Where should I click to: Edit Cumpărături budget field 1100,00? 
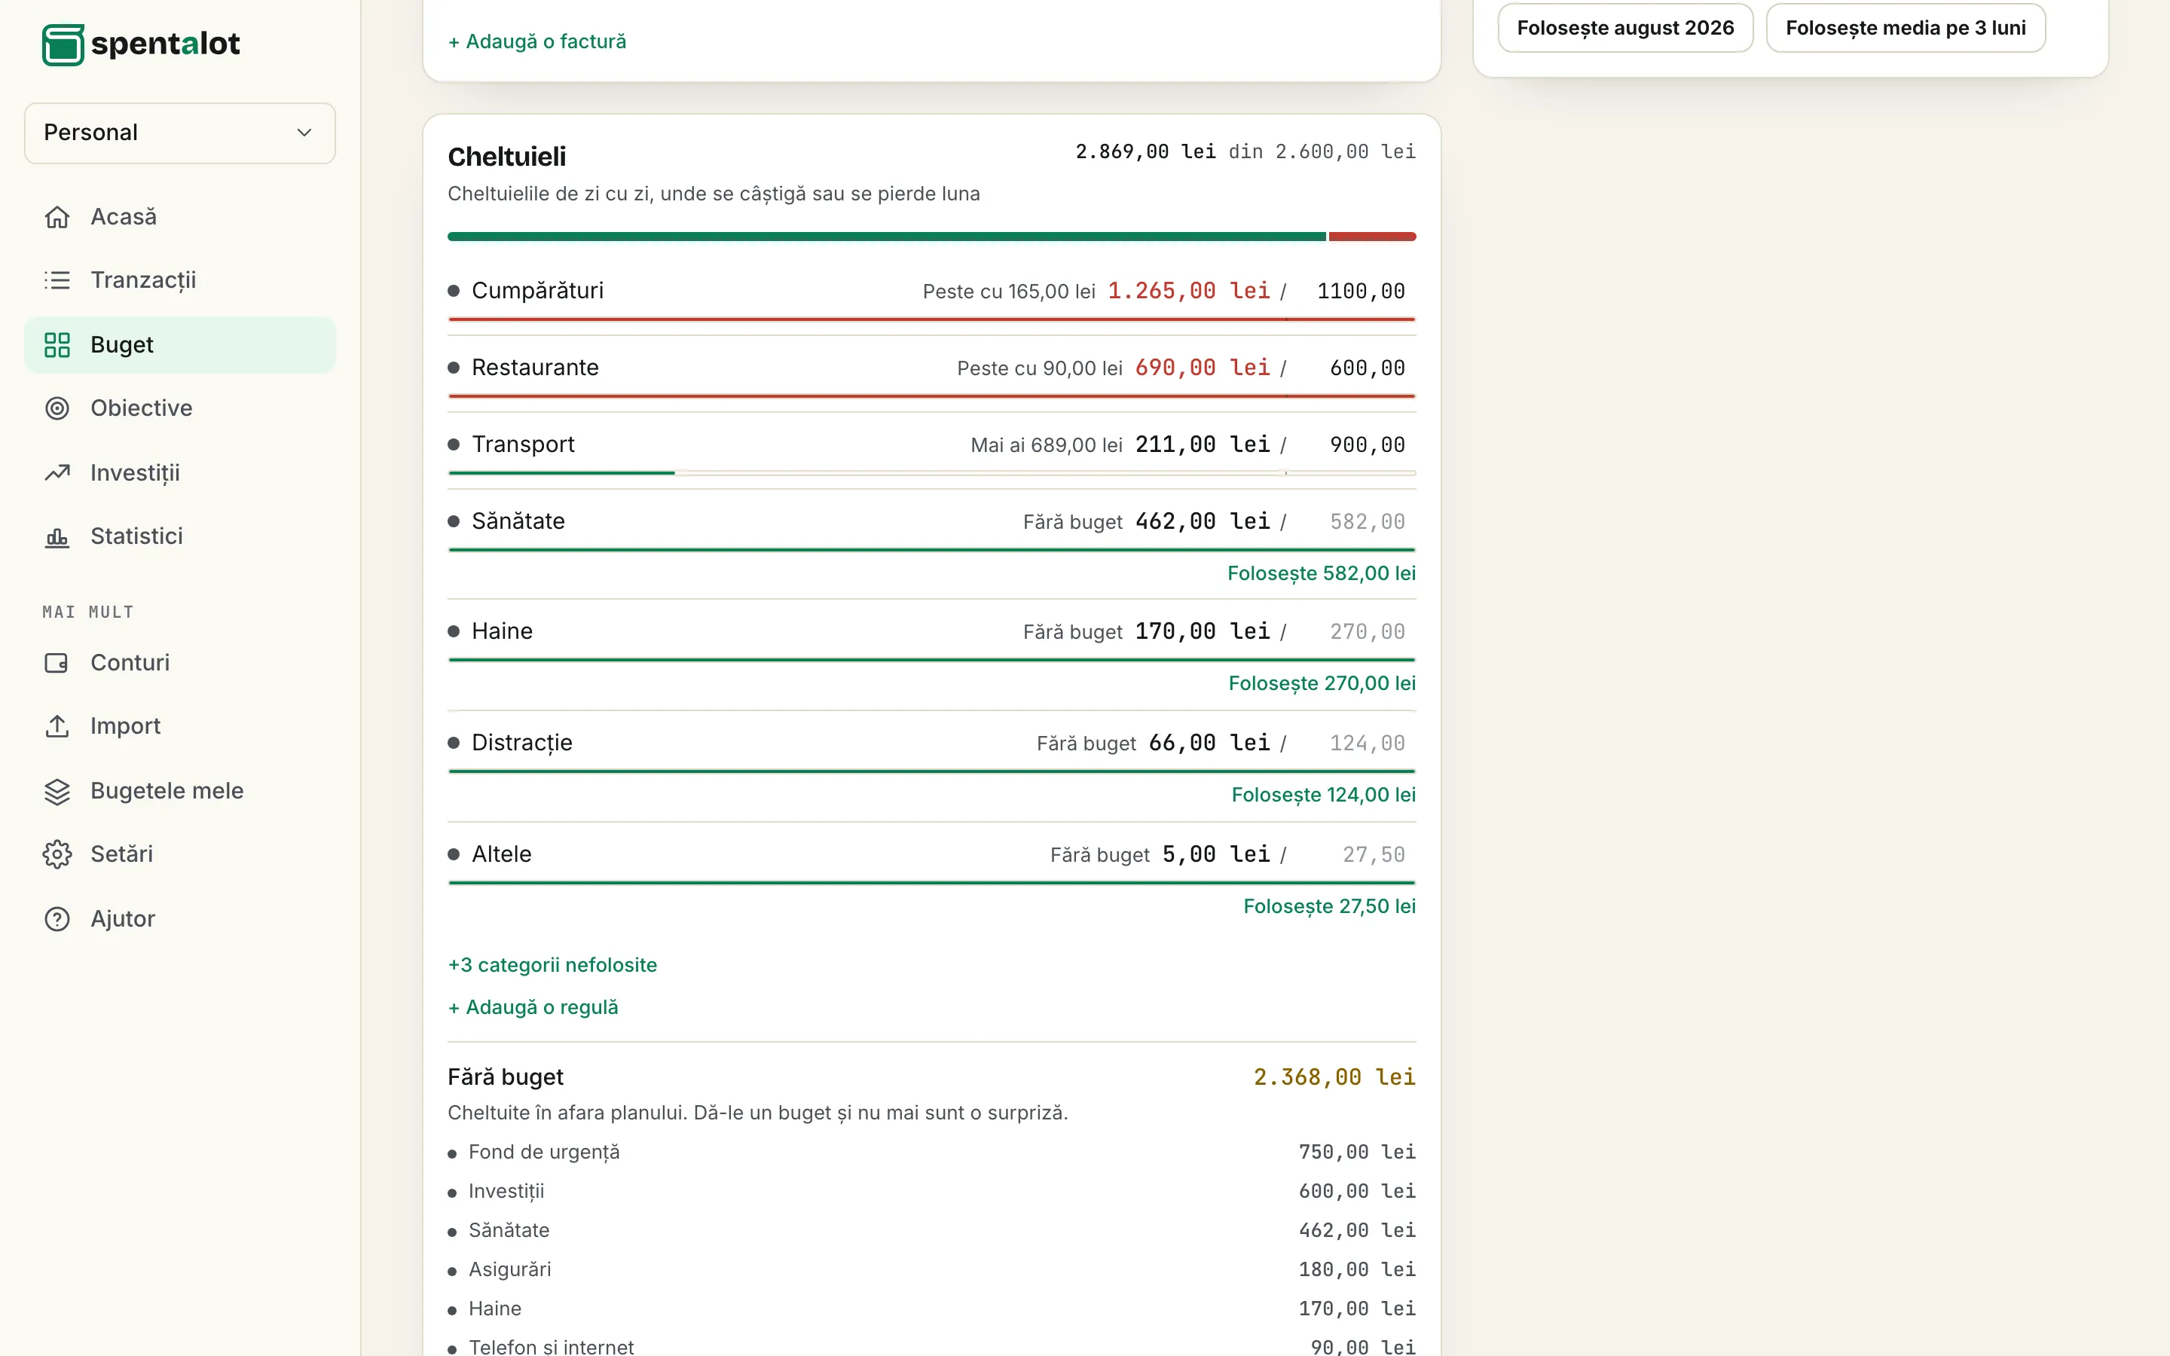(x=1354, y=292)
